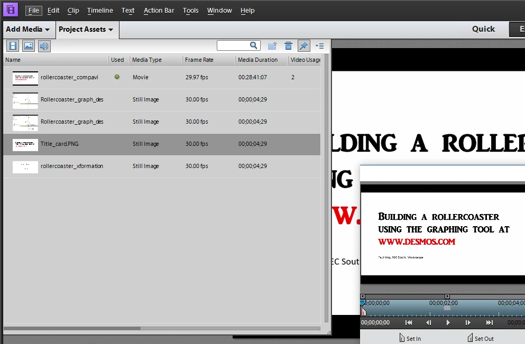Click the Movie media type cell
Viewport: 525px width, 344px height.
tap(140, 77)
